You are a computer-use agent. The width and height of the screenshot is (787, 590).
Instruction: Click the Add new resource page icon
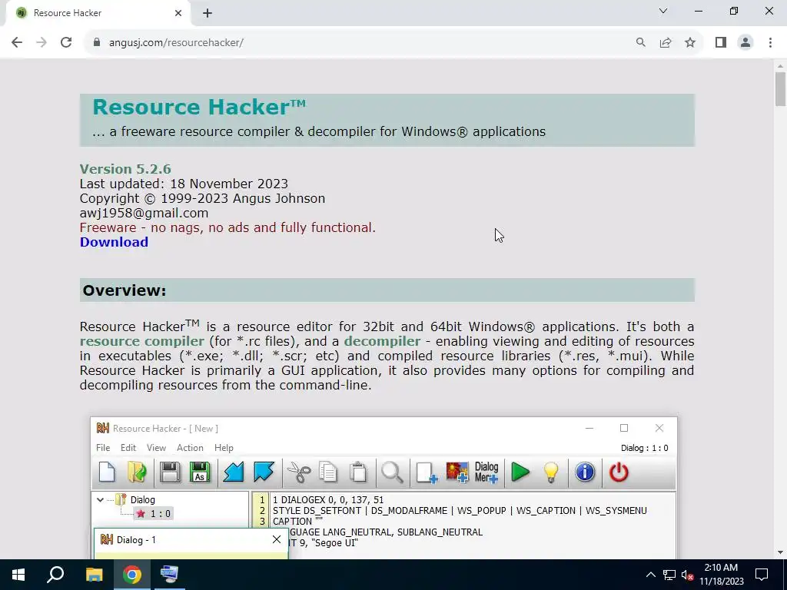[427, 472]
